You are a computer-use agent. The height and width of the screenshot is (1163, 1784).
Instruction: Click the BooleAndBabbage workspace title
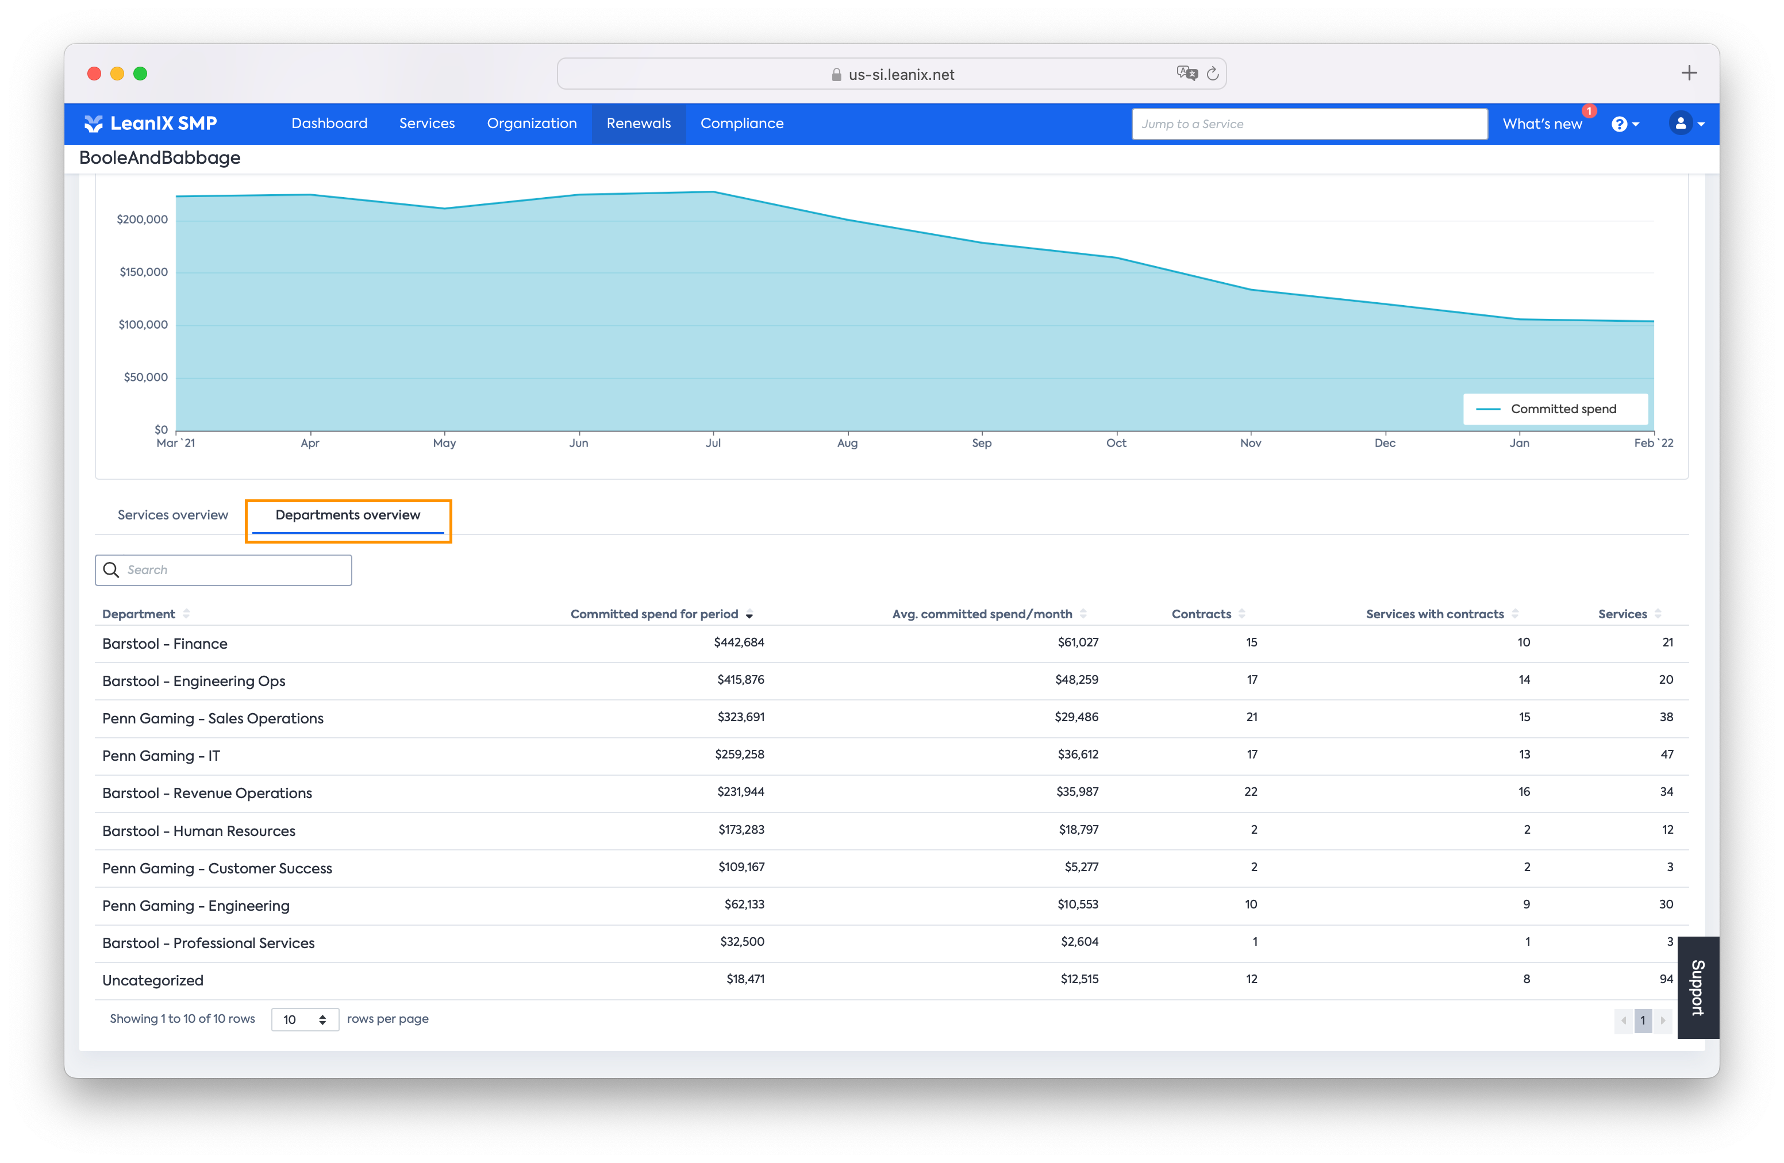160,158
